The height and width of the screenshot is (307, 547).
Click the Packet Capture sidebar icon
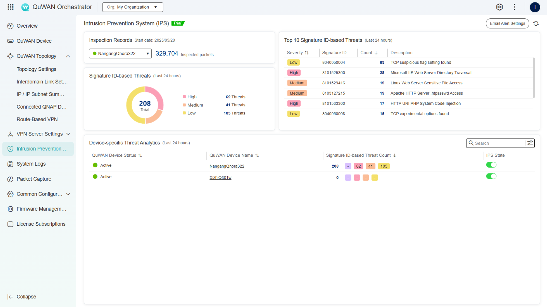point(11,179)
